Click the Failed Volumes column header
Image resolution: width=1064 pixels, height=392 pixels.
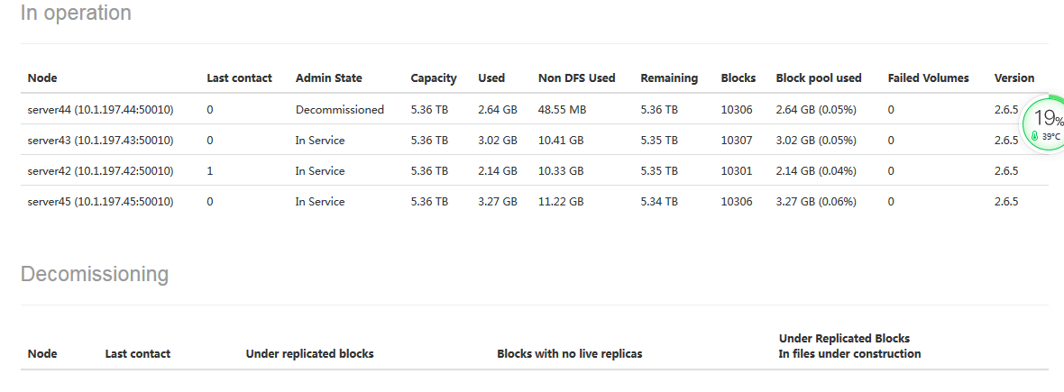click(x=928, y=78)
